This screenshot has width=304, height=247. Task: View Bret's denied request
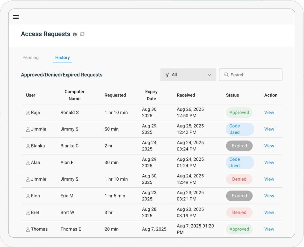pyautogui.click(x=269, y=212)
